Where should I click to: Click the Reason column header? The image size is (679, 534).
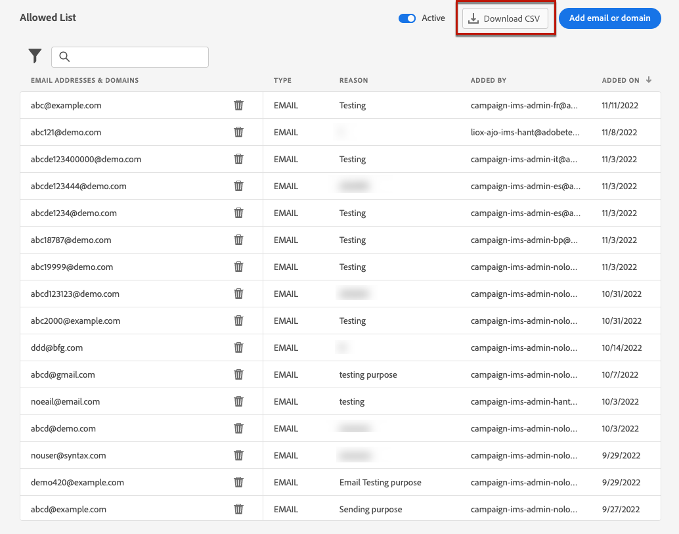coord(353,81)
